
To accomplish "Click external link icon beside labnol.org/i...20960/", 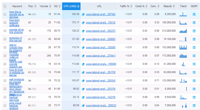I will click(x=83, y=39).
